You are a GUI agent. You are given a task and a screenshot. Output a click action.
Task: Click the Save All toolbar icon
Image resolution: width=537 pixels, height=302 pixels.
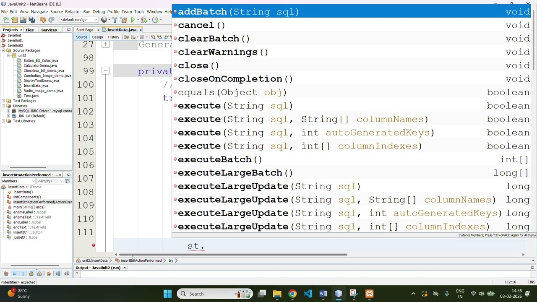click(x=31, y=20)
